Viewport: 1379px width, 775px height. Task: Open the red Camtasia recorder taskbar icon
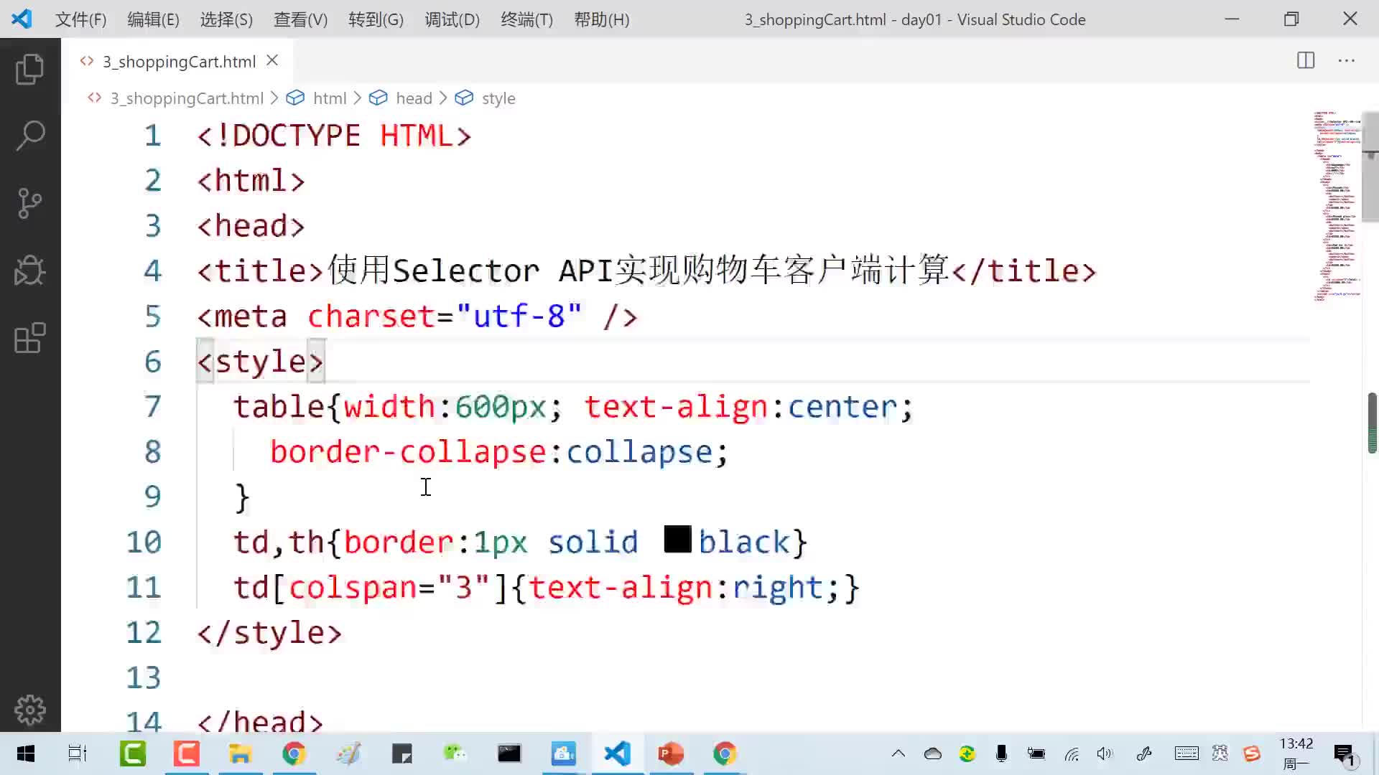pyautogui.click(x=187, y=753)
